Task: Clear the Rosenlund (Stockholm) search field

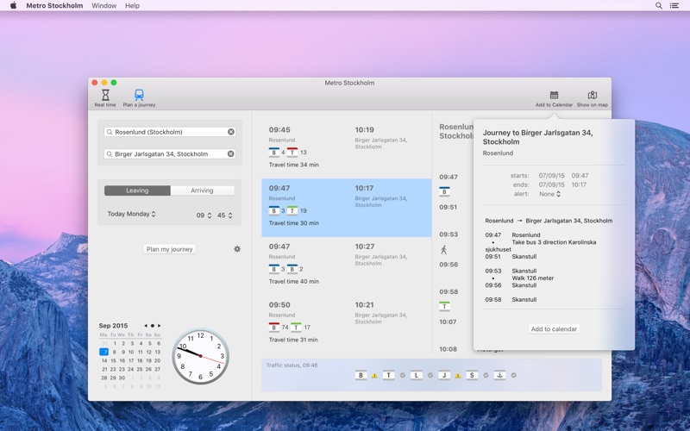Action: [x=231, y=132]
